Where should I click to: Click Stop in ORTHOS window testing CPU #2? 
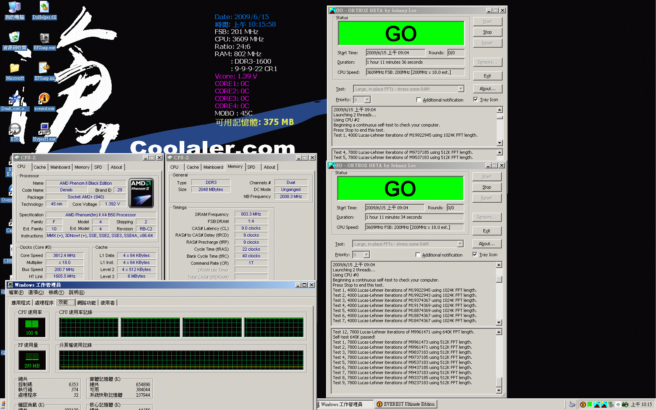click(487, 32)
